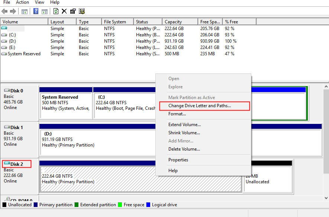The width and height of the screenshot is (329, 217).
Task: Open the blue Help question-mark icon
Action: tap(36, 11)
